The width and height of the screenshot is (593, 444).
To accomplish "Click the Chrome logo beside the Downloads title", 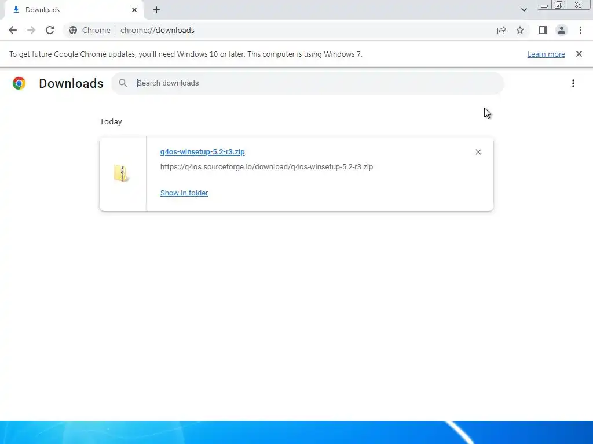I will pos(19,83).
